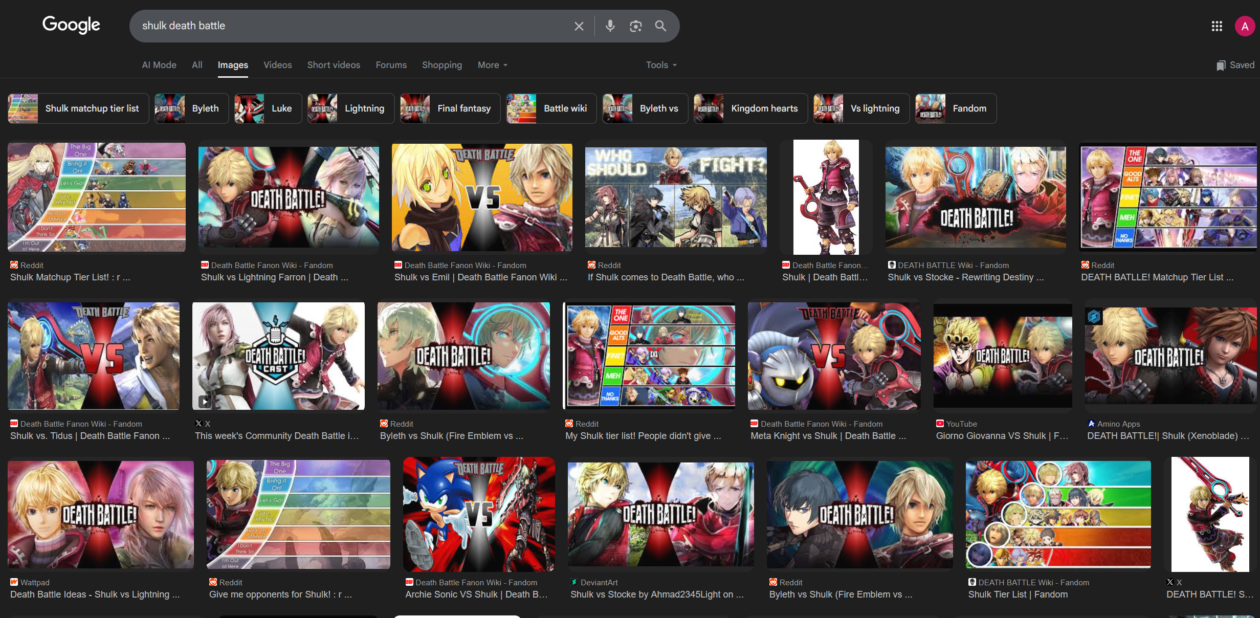Open the Amino Apps Shulk image
This screenshot has width=1260, height=618.
point(1171,356)
